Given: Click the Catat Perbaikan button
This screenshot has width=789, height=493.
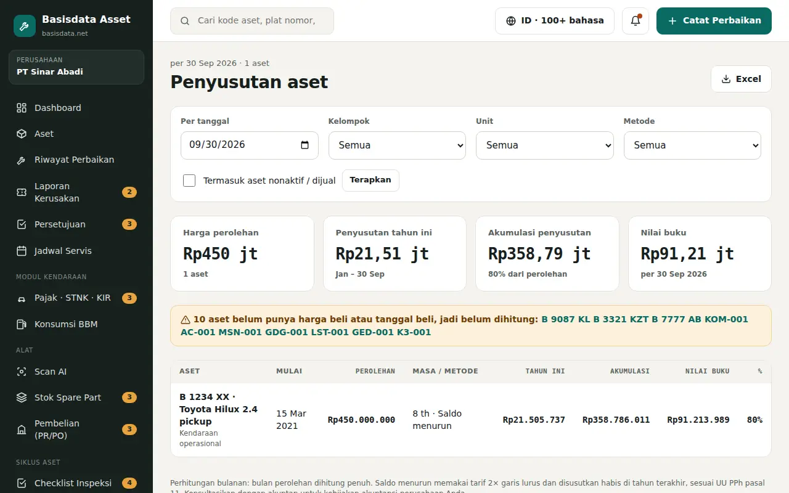Looking at the screenshot, I should (714, 21).
